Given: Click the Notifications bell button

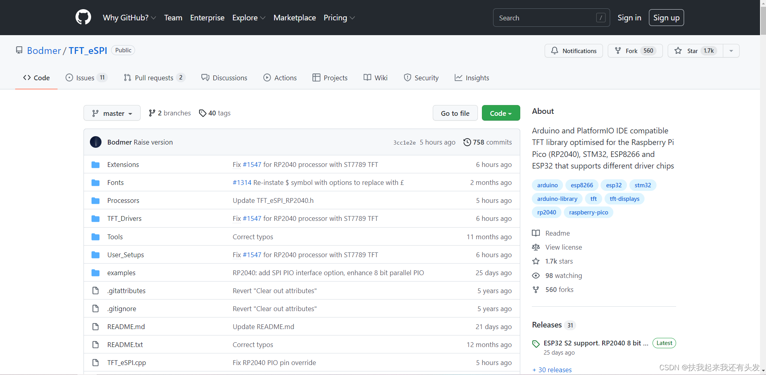Looking at the screenshot, I should tap(573, 51).
